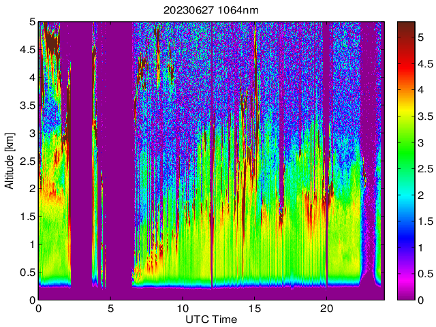Click the plot title '20230627 1064nm'
The width and height of the screenshot is (436, 327).
[211, 10]
